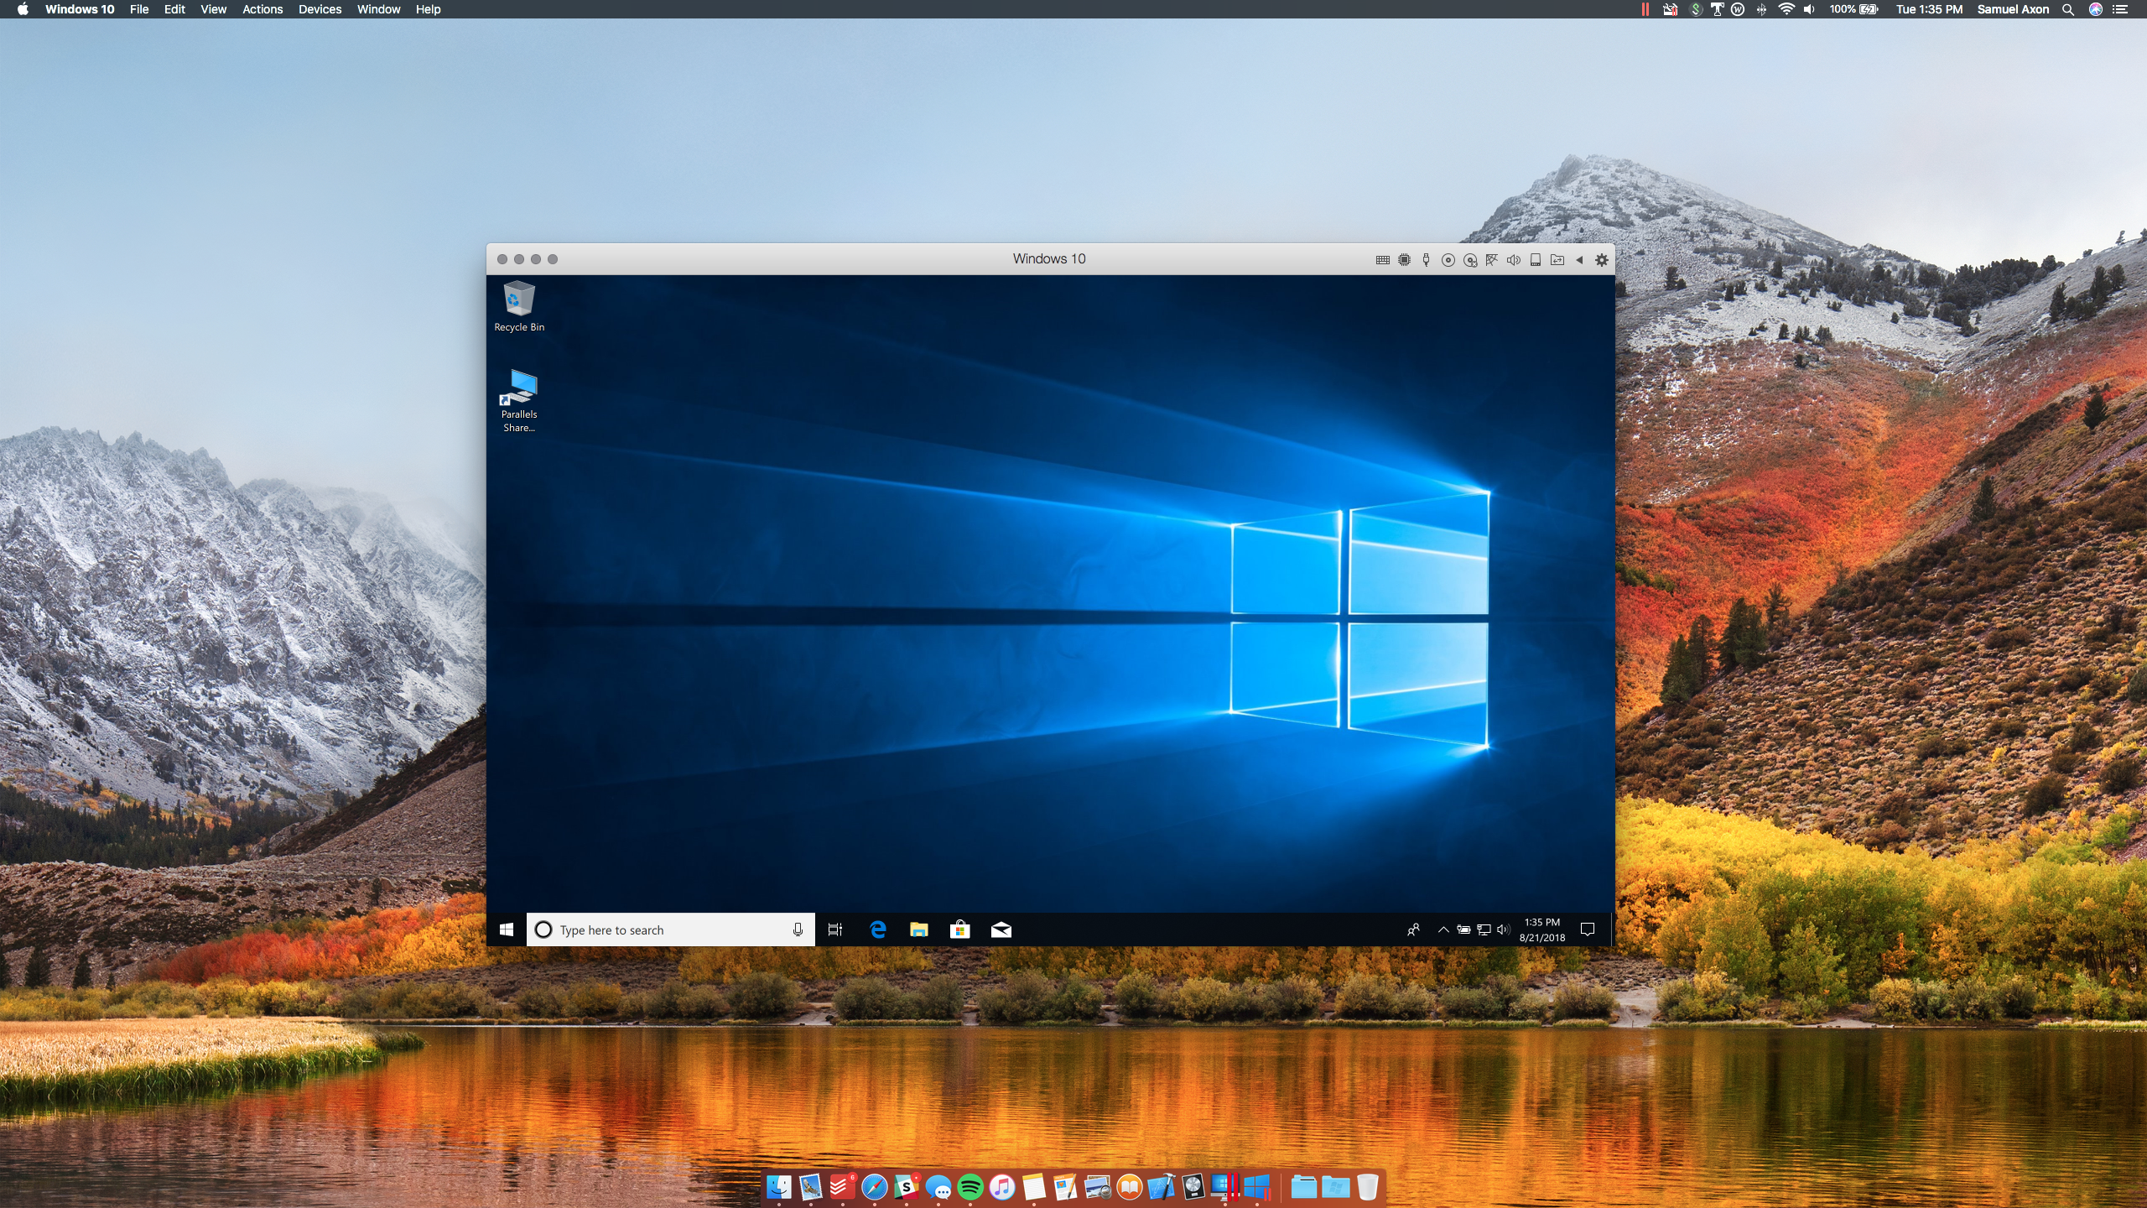Open File Explorer from the taskbar
2147x1208 pixels.
[x=919, y=929]
